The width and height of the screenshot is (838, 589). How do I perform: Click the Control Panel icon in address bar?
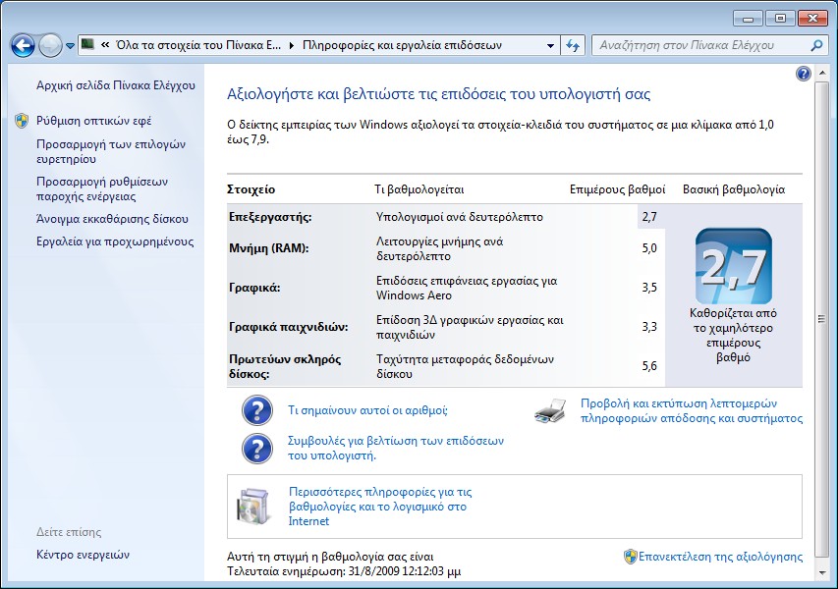[x=87, y=44]
